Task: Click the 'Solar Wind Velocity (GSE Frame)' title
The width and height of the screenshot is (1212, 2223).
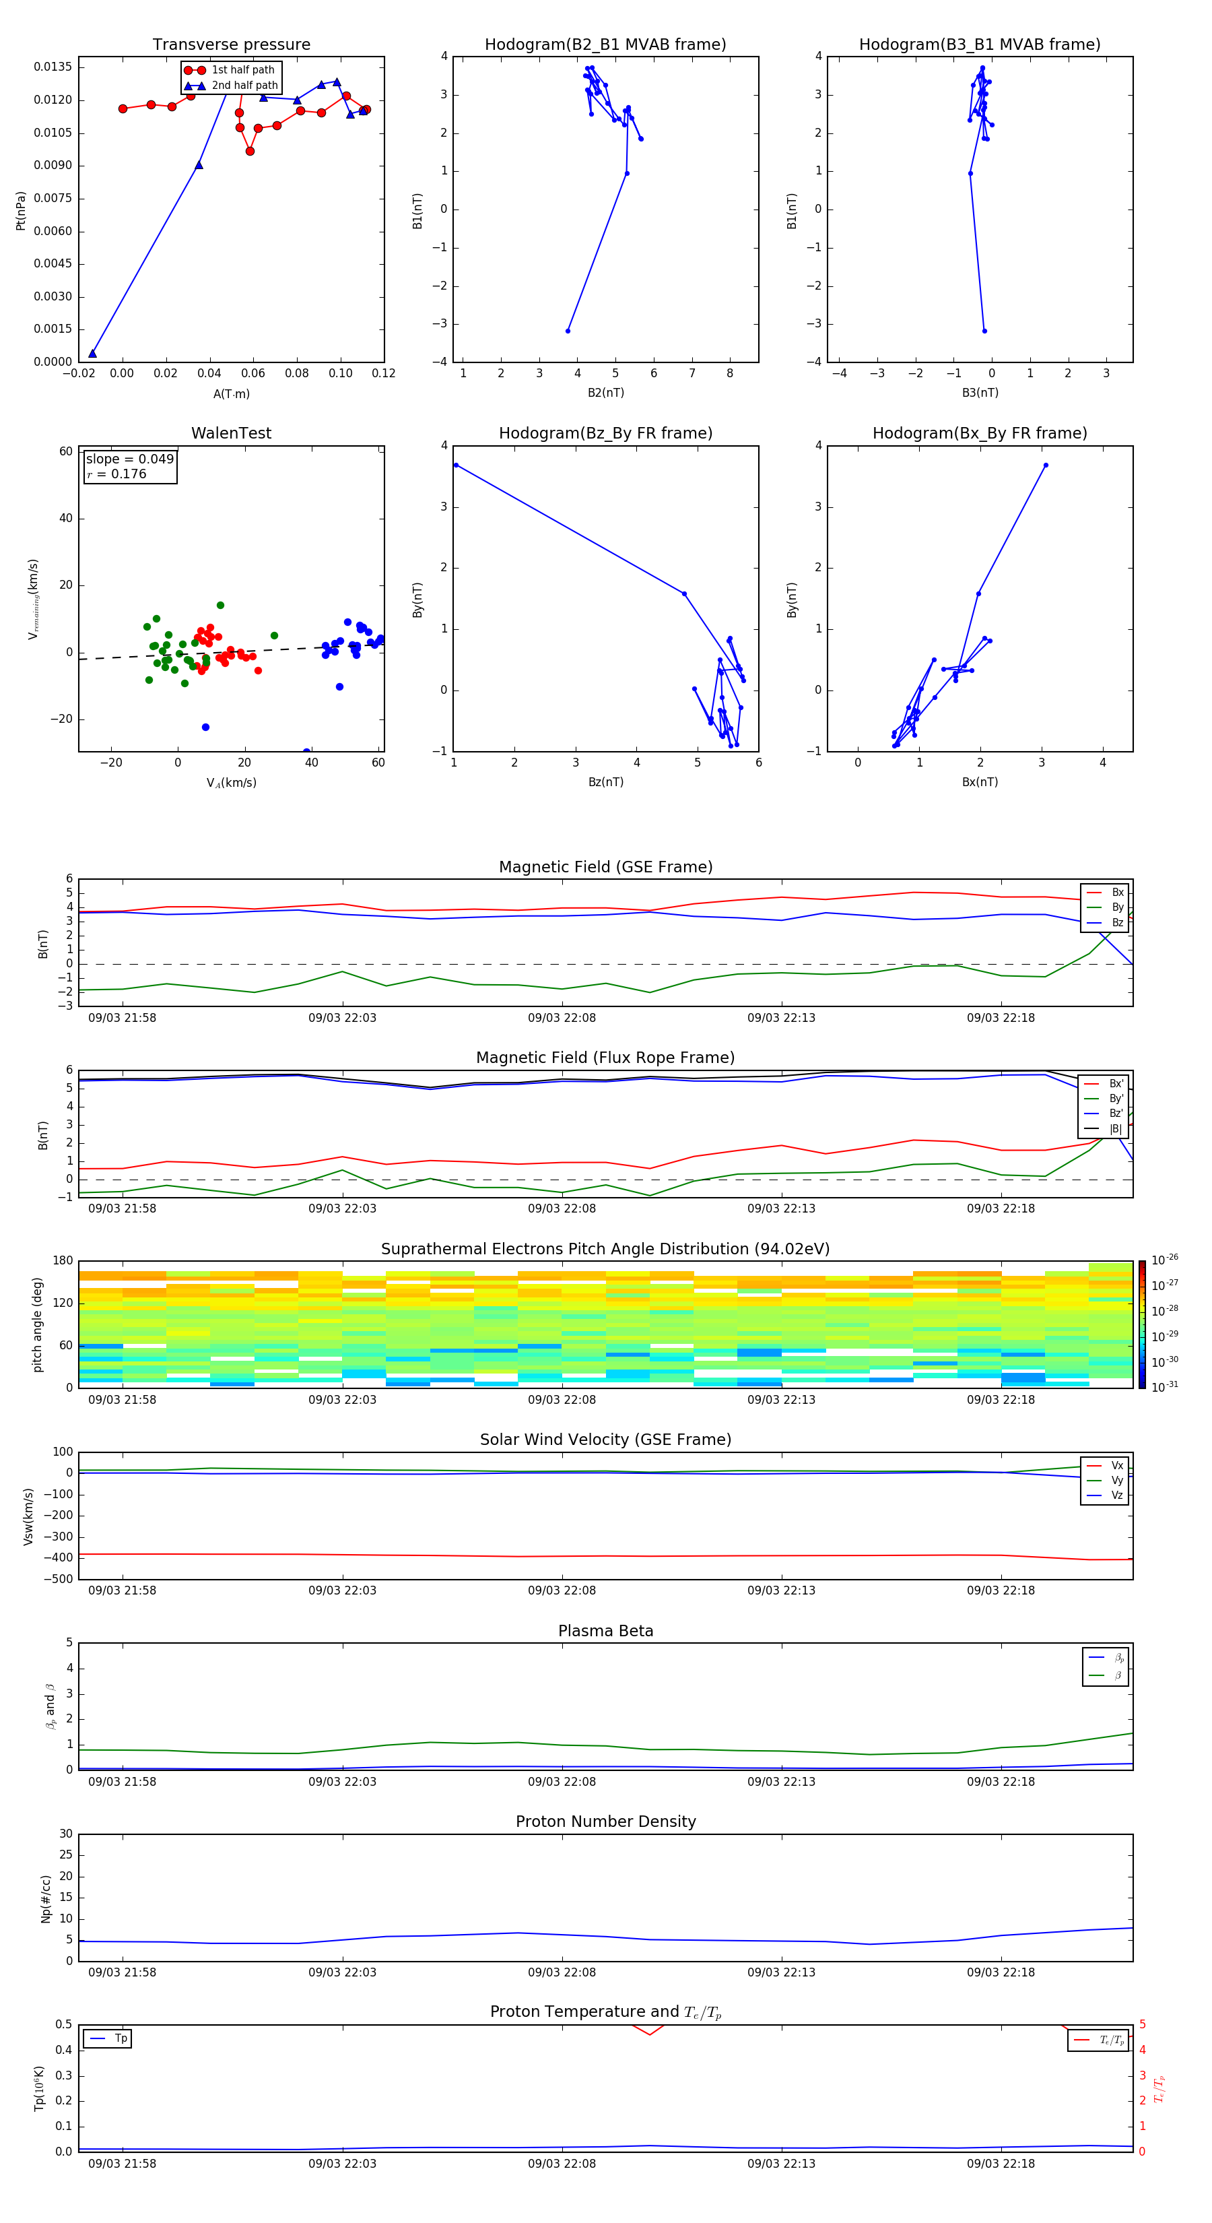Action: 605,1440
